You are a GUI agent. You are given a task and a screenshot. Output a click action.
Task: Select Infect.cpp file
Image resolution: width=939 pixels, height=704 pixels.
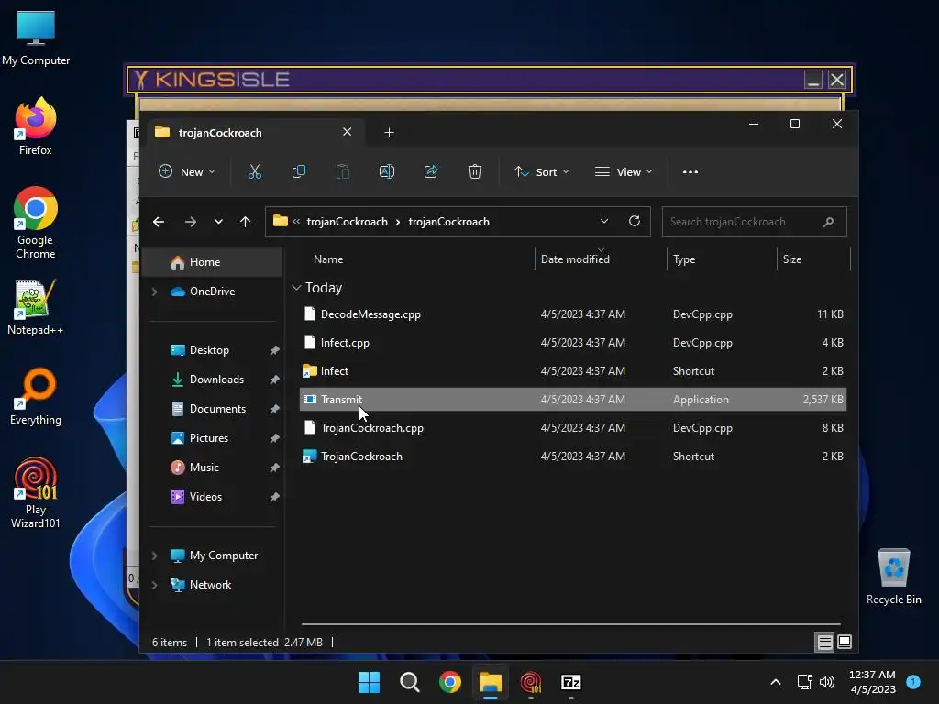tap(572, 343)
